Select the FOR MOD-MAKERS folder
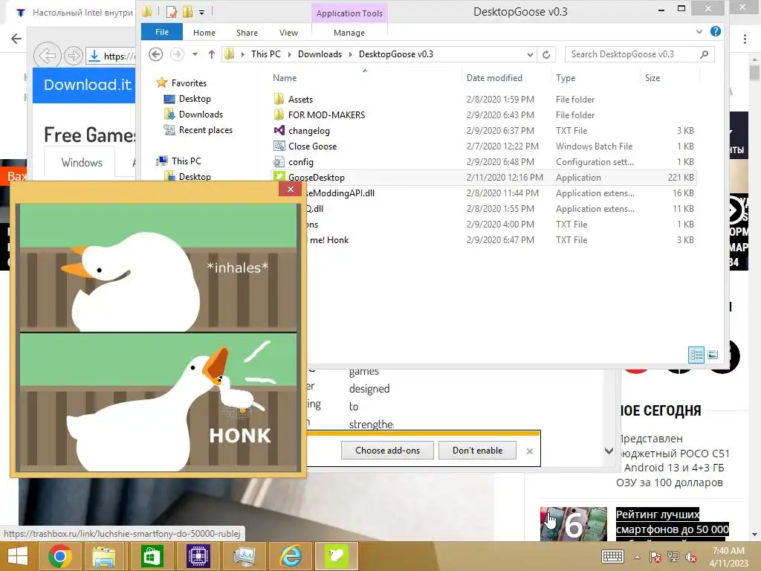The image size is (761, 571). click(x=326, y=114)
